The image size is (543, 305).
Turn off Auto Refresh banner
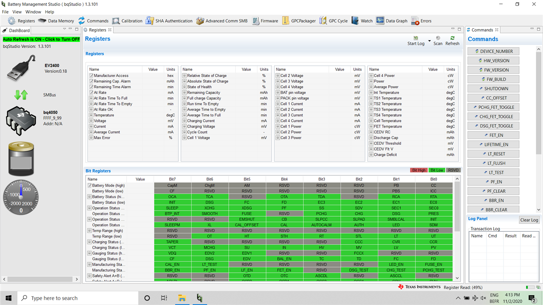click(41, 39)
